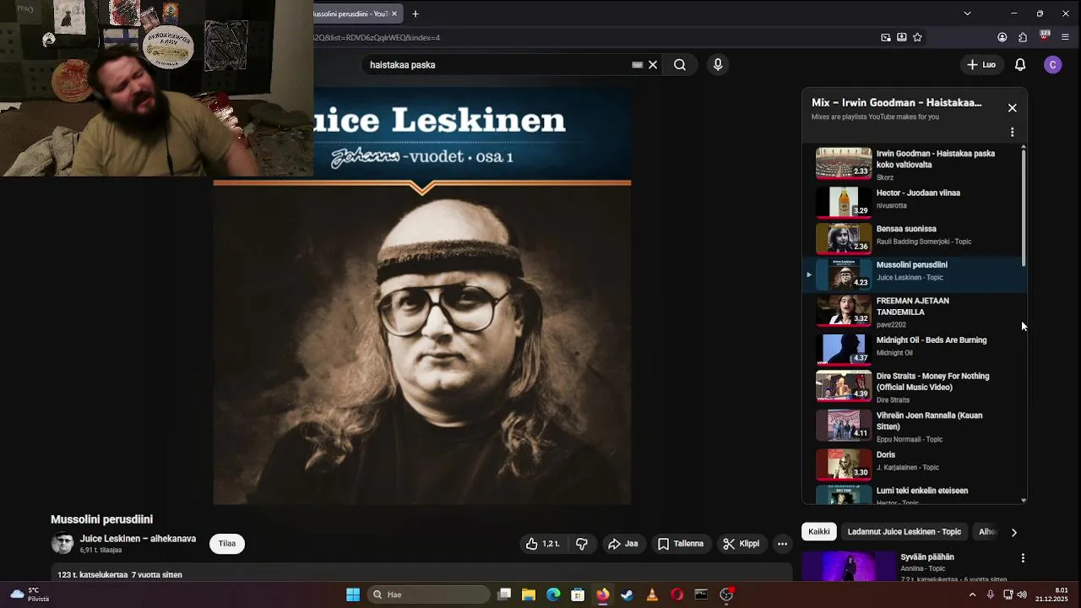Viewport: 1081px width, 608px height.
Task: Open Windows Start menu
Action: pos(353,594)
